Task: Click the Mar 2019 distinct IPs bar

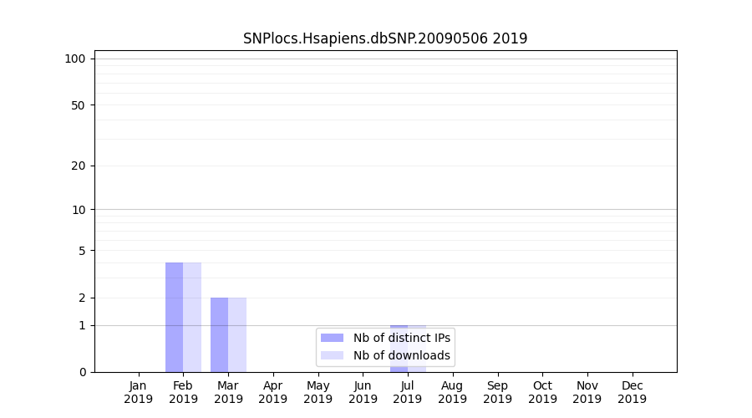Action: [219, 334]
